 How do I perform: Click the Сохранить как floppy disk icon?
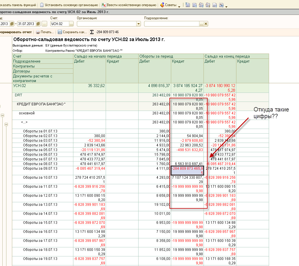click(x=60, y=32)
